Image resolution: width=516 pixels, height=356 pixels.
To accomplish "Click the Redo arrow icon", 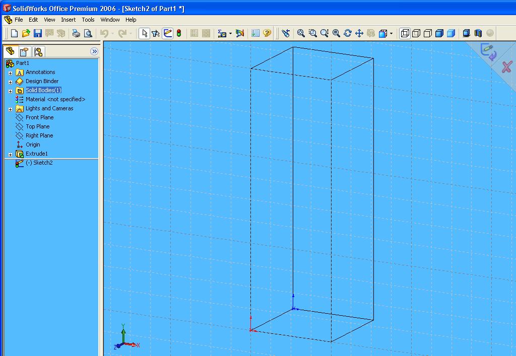I will (x=122, y=33).
